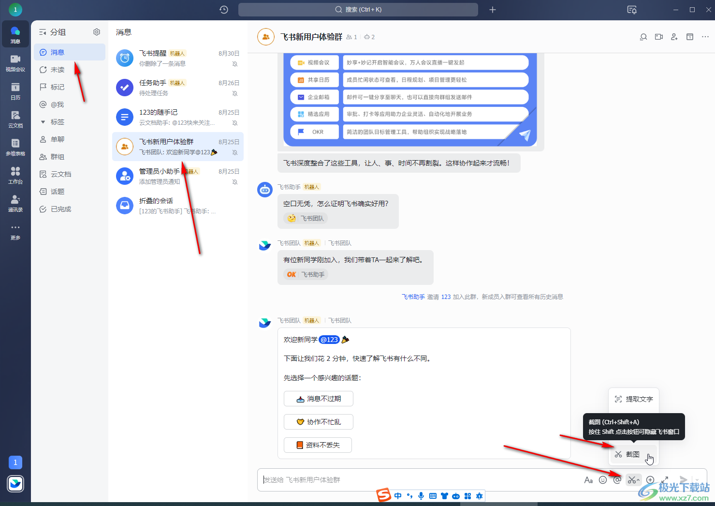
Task: Click the 消息不过期 topic button
Action: 319,399
